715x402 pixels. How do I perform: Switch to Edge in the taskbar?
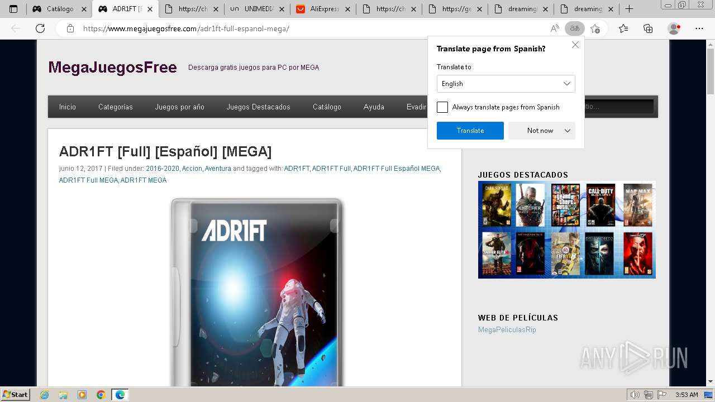(120, 395)
